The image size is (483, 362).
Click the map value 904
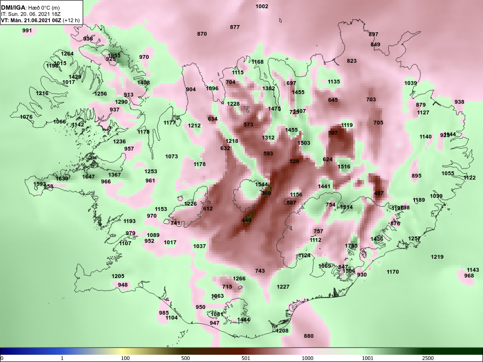191,90
